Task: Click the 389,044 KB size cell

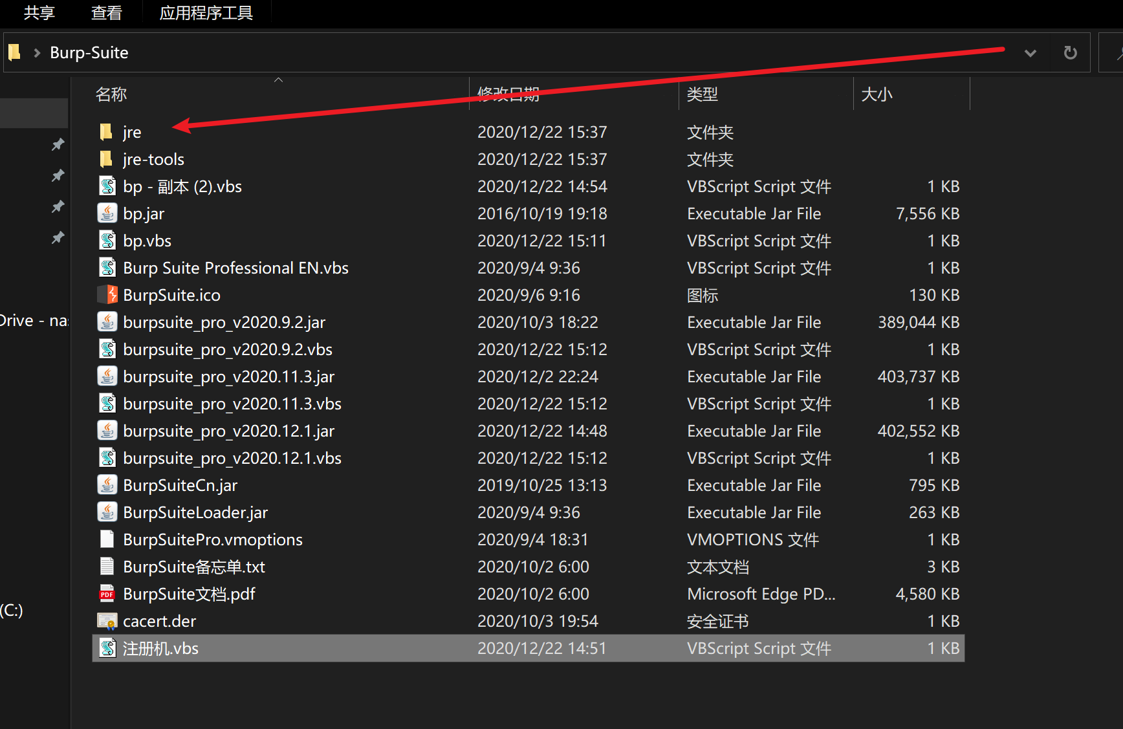Action: click(x=919, y=322)
